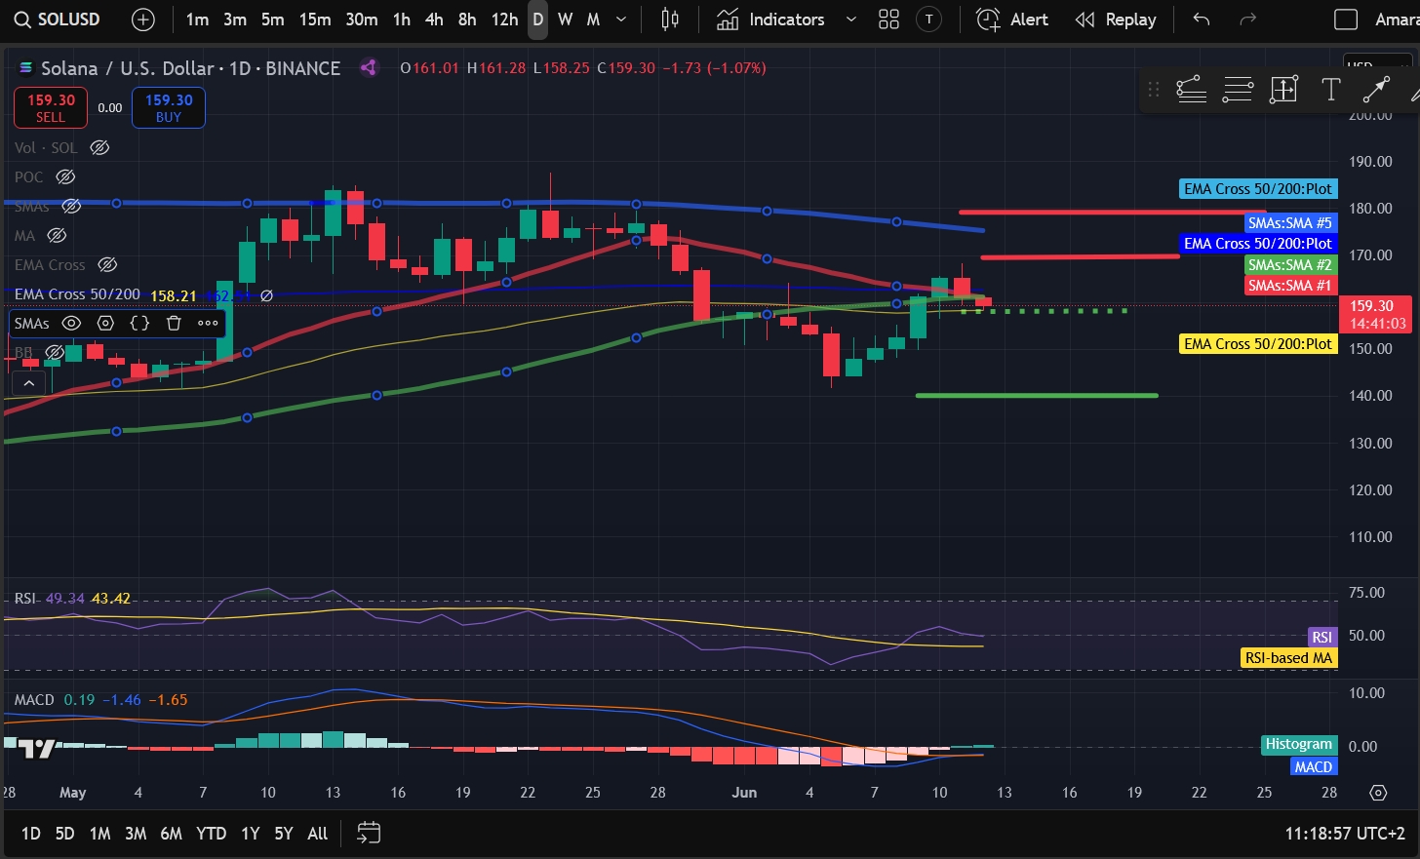Open the SMAs source code braces icon
Screen dimensions: 1420x859
(x=139, y=323)
